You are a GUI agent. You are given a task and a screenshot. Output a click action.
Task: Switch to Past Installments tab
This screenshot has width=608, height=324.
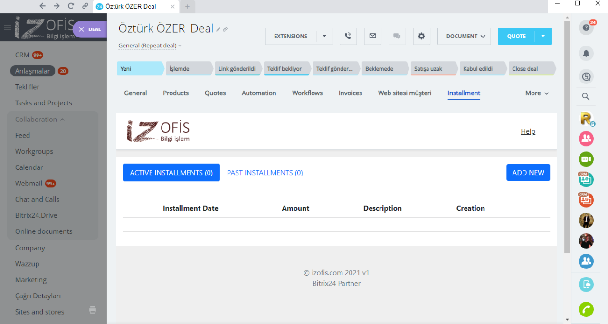pyautogui.click(x=265, y=173)
